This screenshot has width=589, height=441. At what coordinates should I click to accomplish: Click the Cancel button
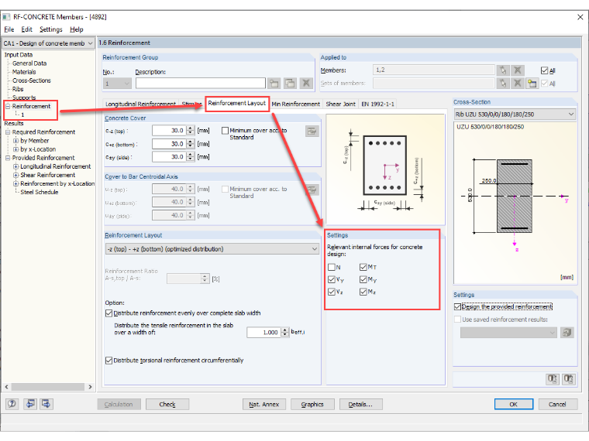[x=557, y=404]
